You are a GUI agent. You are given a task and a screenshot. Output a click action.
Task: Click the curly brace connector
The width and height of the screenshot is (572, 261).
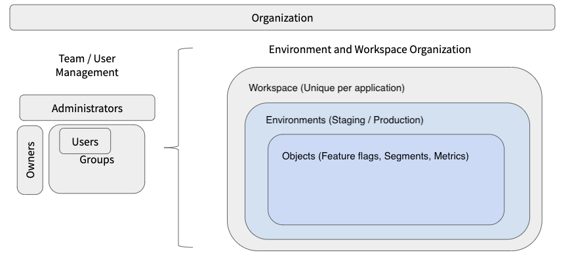178,148
